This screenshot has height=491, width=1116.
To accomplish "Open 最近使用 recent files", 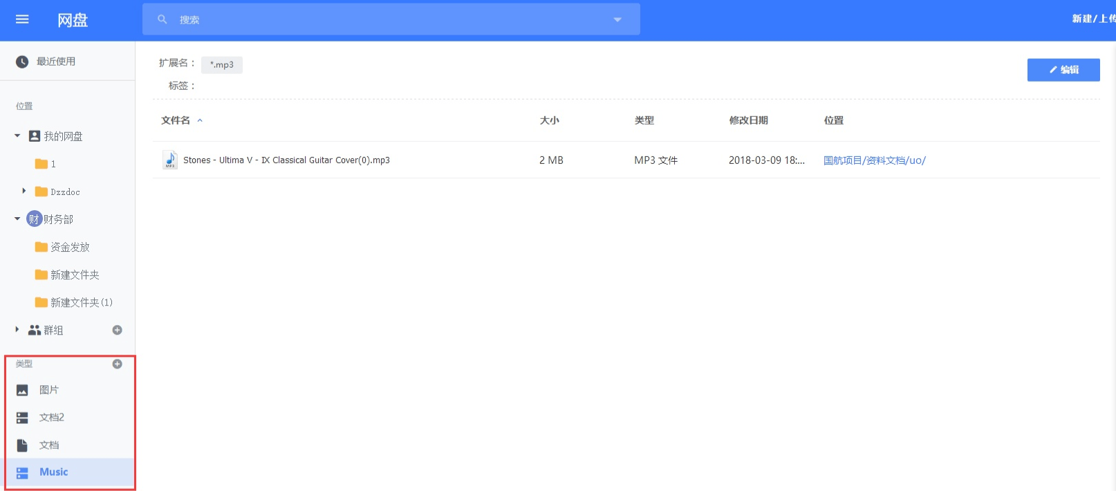I will tap(56, 62).
